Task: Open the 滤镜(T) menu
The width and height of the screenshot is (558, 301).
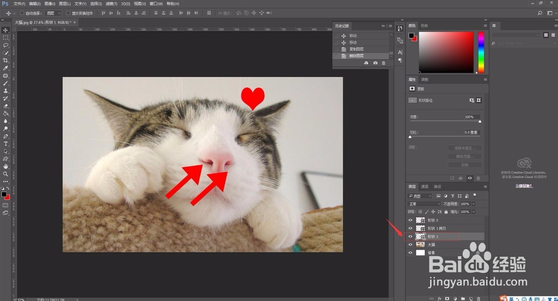Action: [x=112, y=3]
